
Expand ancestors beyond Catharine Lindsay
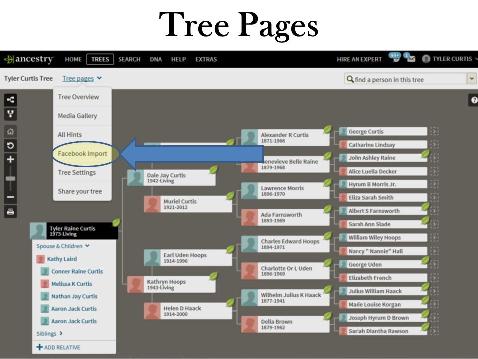click(x=434, y=145)
